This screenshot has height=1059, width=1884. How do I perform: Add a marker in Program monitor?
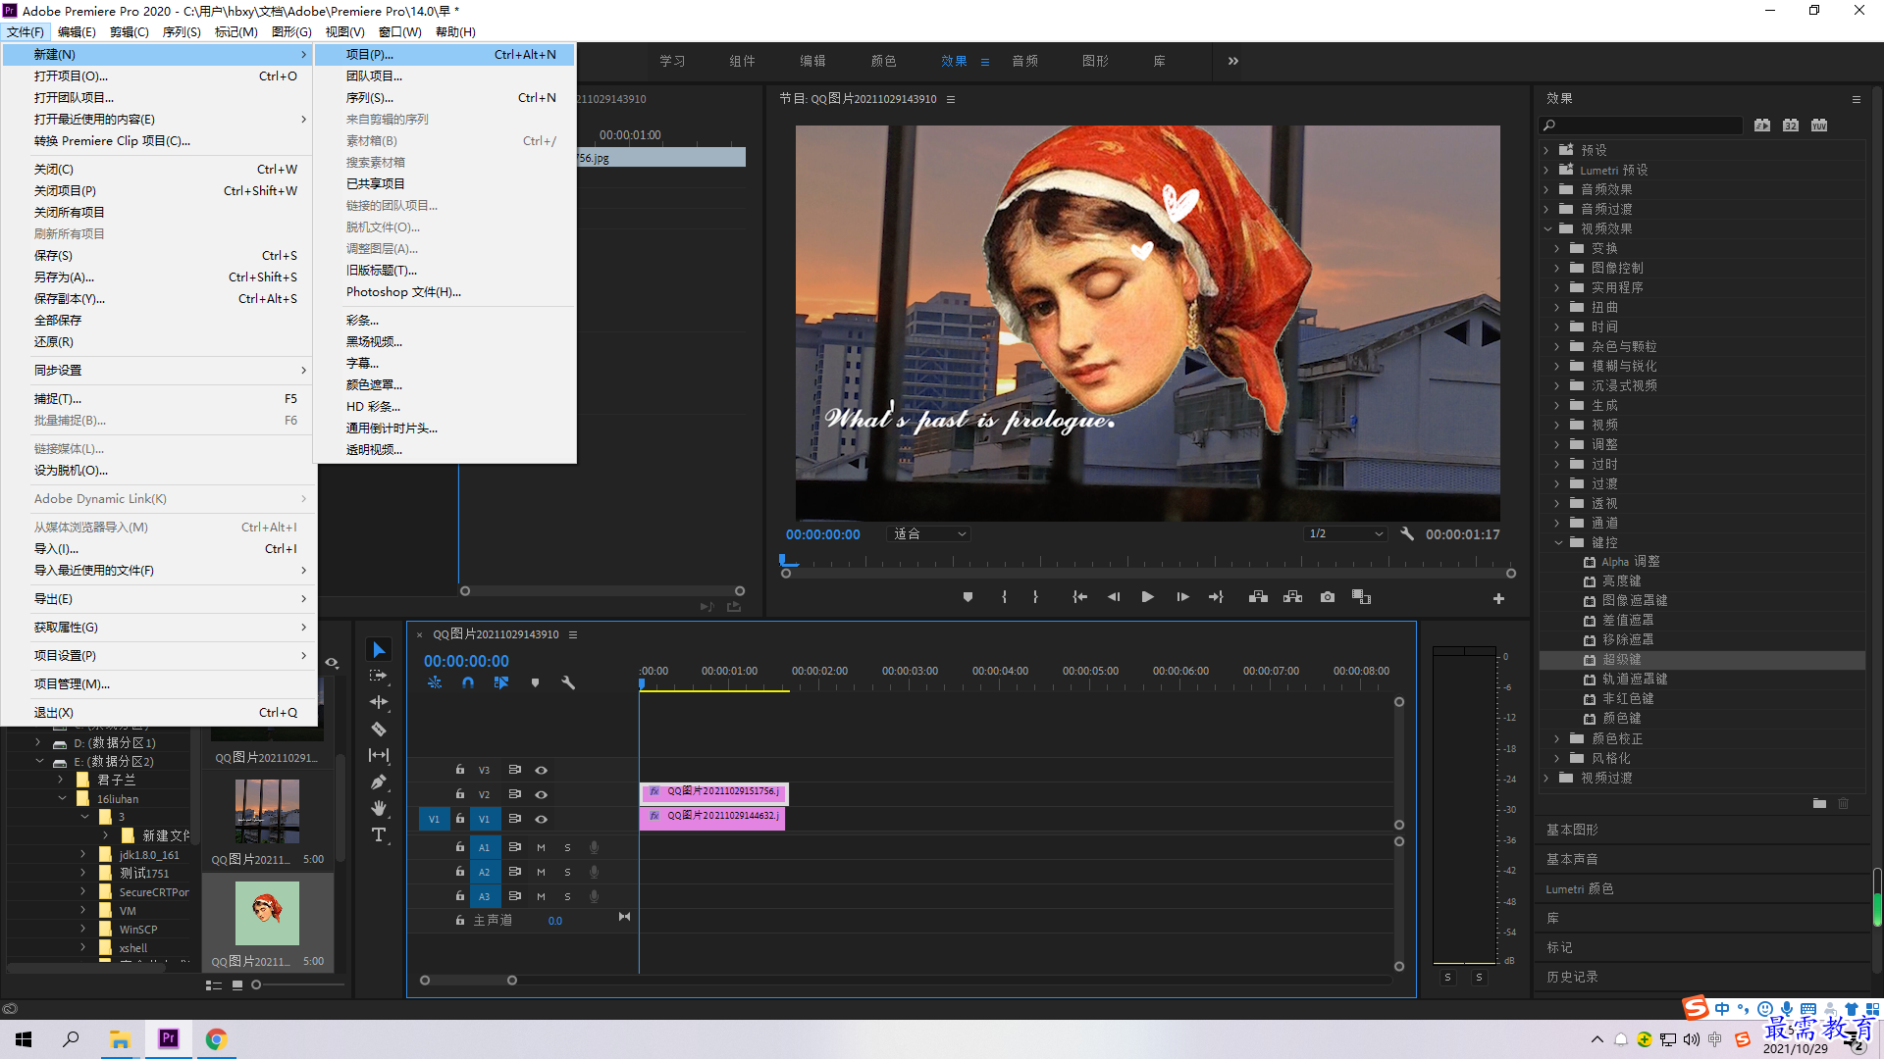pos(968,597)
